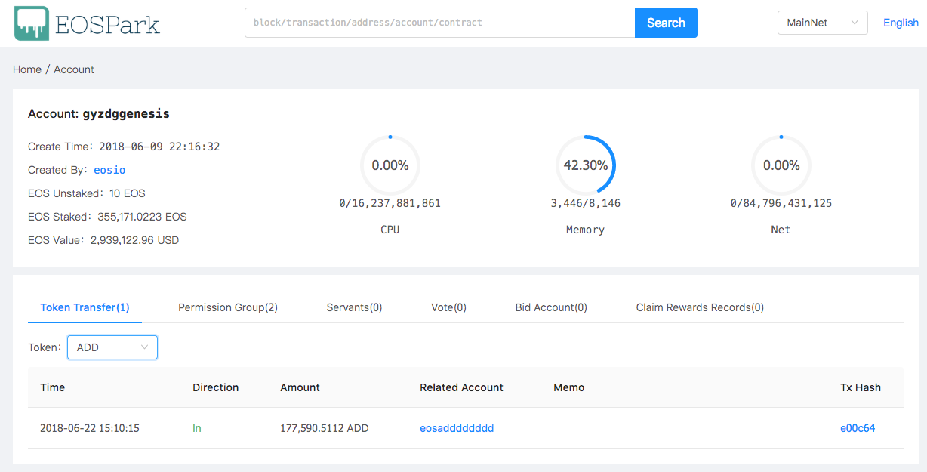
Task: Inspect the Memory usage ring at 42.30%
Action: 585,165
